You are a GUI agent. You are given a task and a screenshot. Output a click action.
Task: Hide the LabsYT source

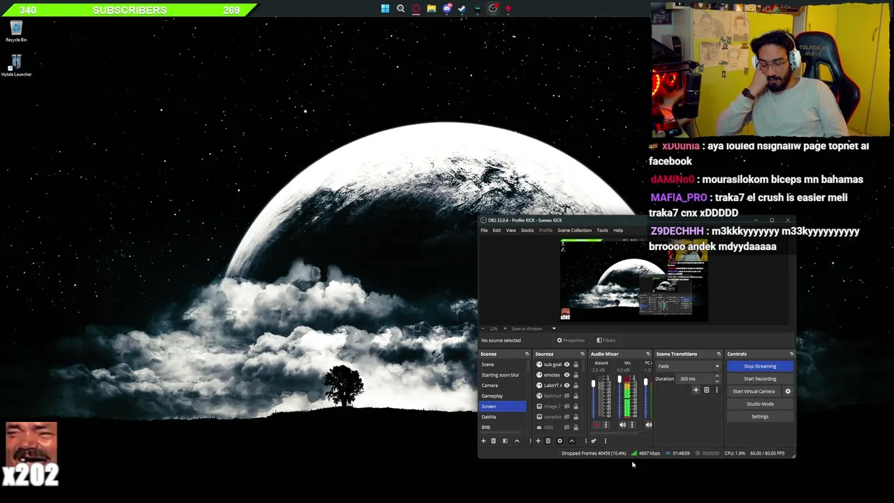coord(566,386)
